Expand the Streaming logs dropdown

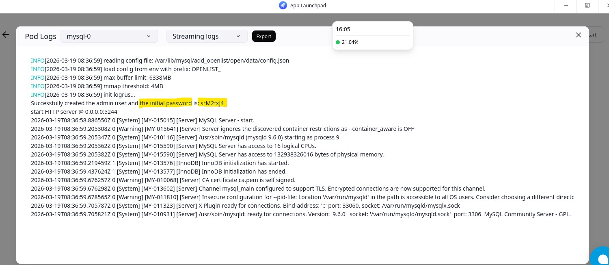click(207, 36)
